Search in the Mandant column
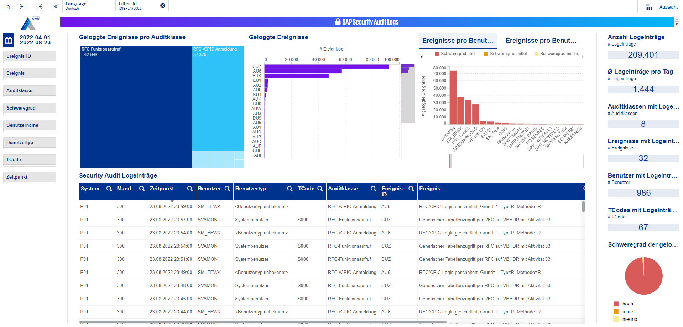Image resolution: width=683 pixels, height=327 pixels. [x=142, y=189]
